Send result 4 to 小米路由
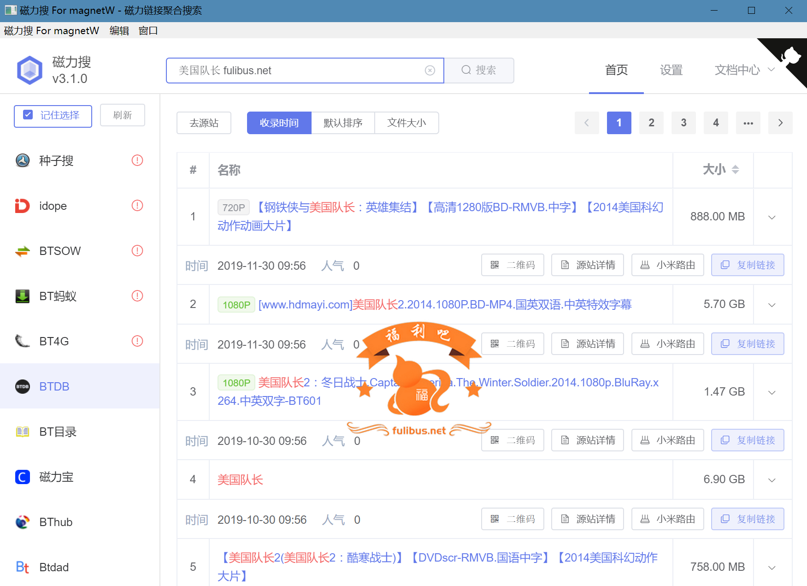This screenshot has width=807, height=586. 668,519
